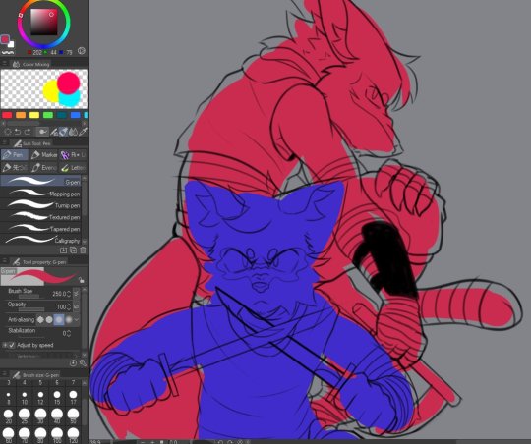Screen dimensions: 531x444
Task: Select the Mapping pen brush
Action: point(40,194)
